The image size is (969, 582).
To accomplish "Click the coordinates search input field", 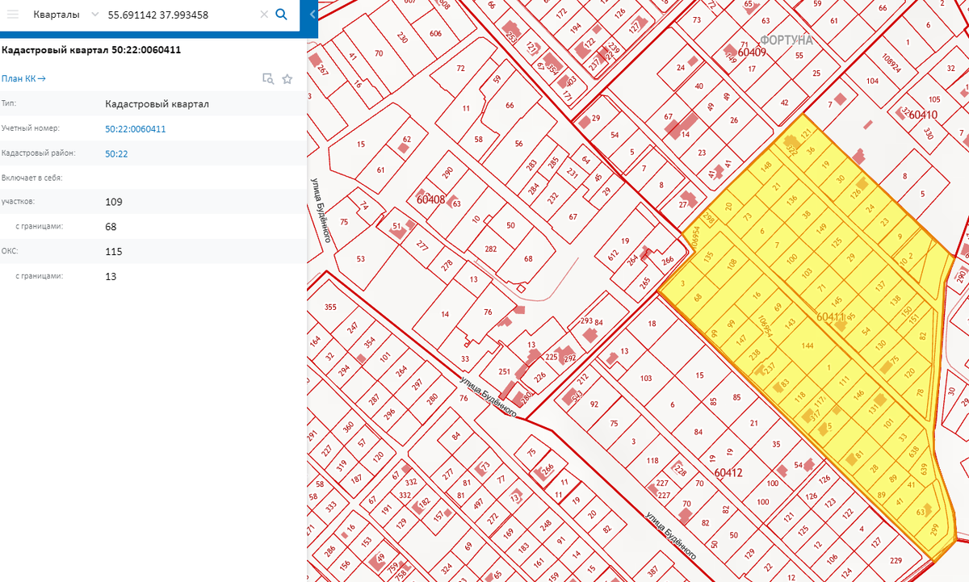I will pyautogui.click(x=181, y=15).
